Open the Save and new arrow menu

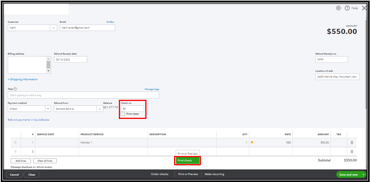click(x=363, y=174)
